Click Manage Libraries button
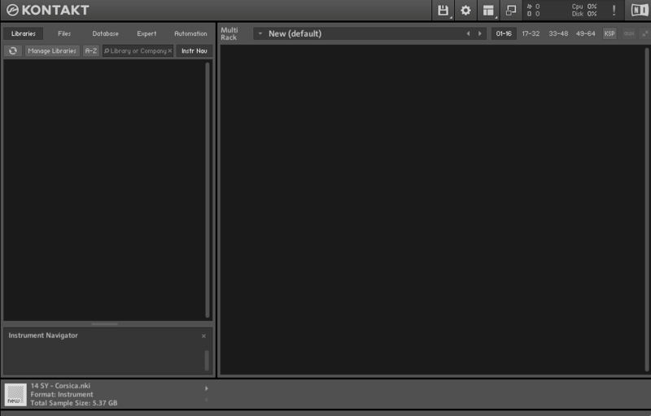This screenshot has height=416, width=651. click(52, 51)
